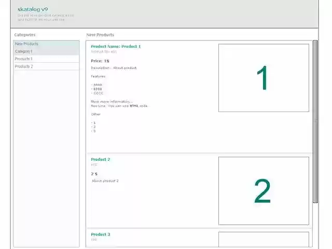This screenshot has height=249, width=332.
Task: Click the New Products heading above list
Action: point(100,35)
